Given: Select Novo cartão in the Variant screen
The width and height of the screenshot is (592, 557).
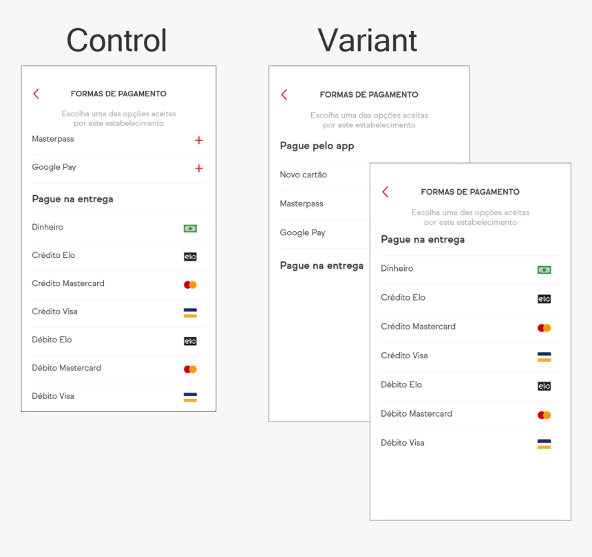Looking at the screenshot, I should 304,175.
